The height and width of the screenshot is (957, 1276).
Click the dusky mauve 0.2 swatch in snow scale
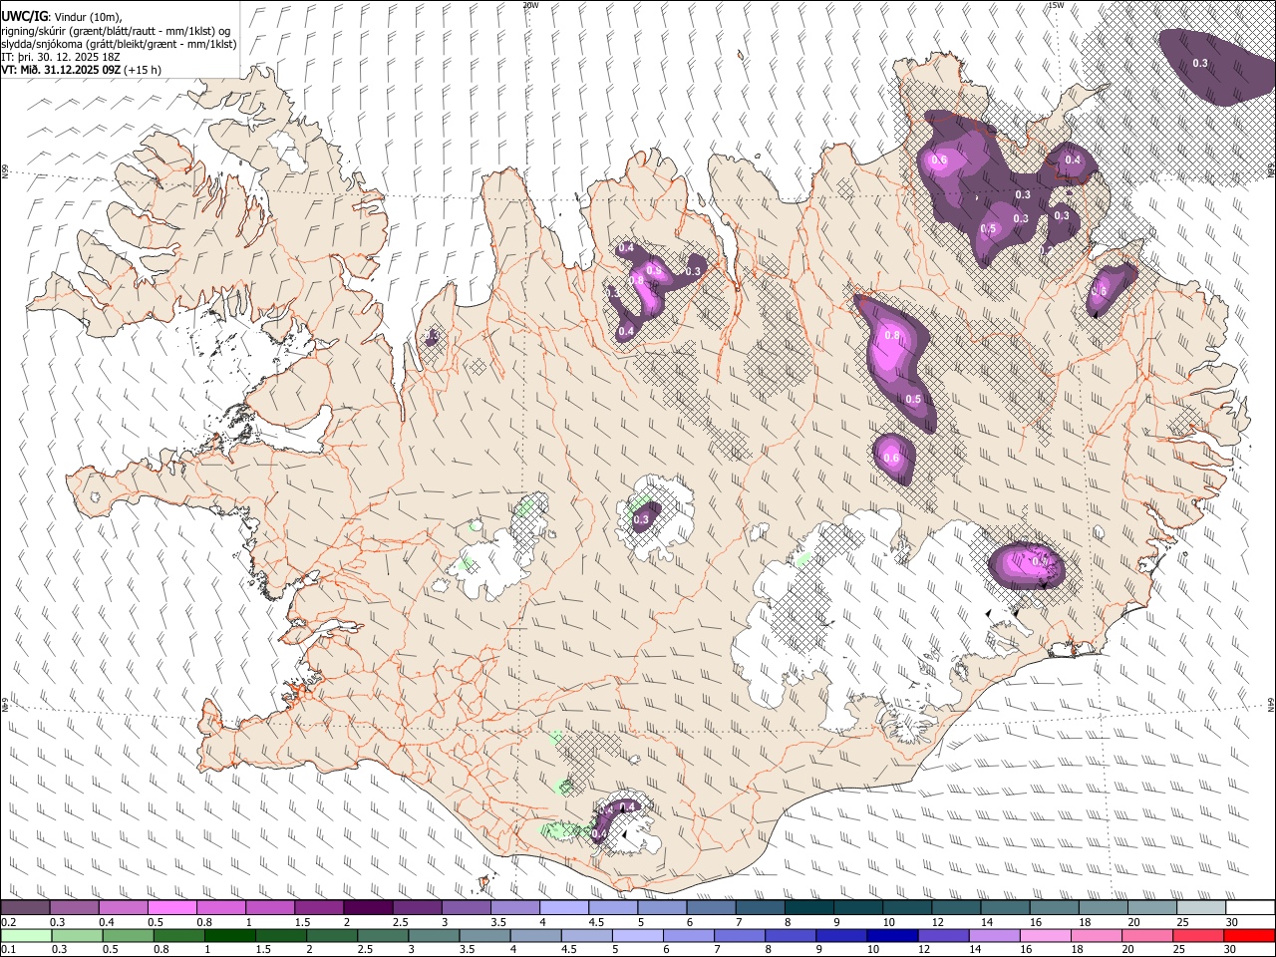click(26, 908)
